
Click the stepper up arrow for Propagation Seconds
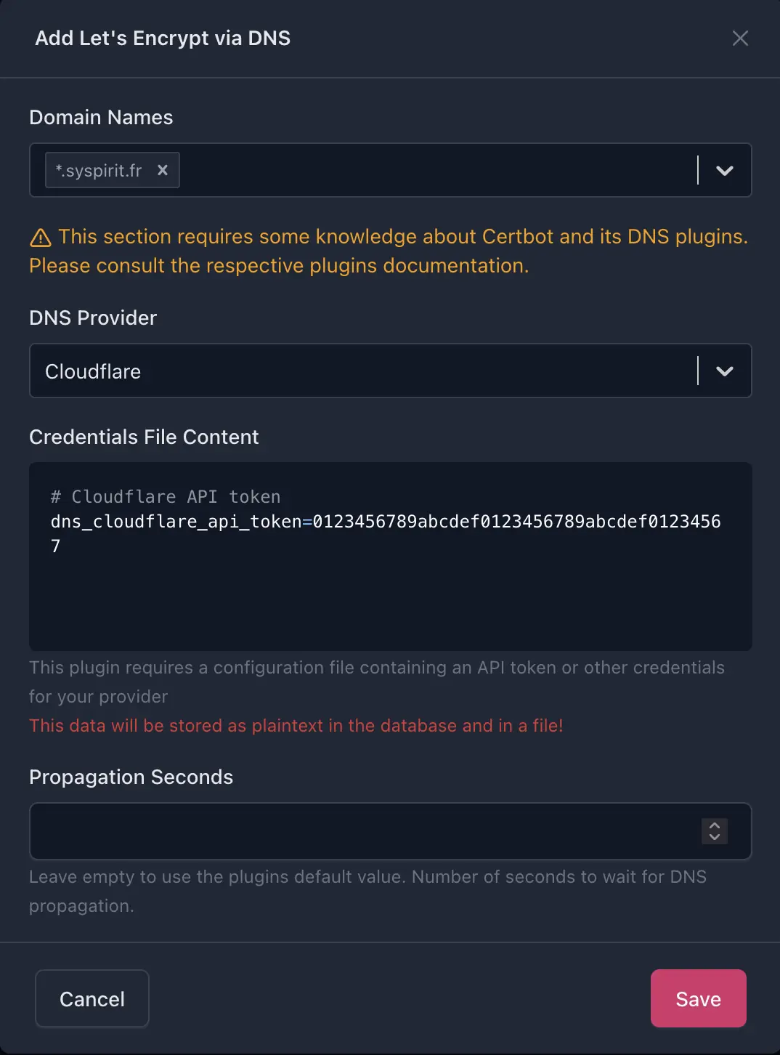tap(714, 826)
